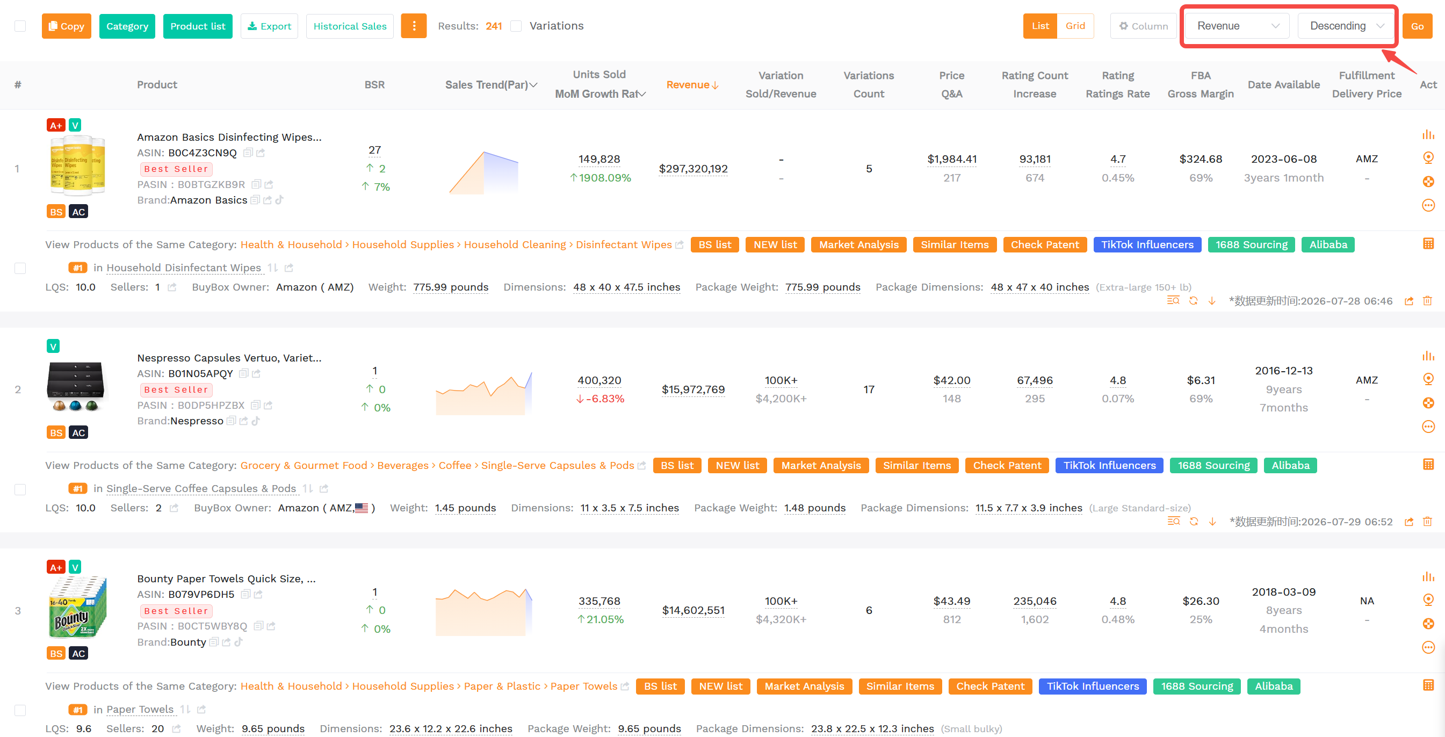Click the Go button

pyautogui.click(x=1417, y=26)
